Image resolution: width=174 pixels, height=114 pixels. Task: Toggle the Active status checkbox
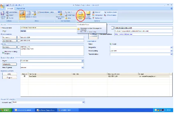pyautogui.click(x=111, y=44)
